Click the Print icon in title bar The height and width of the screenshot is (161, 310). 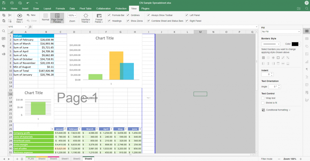tap(12, 3)
